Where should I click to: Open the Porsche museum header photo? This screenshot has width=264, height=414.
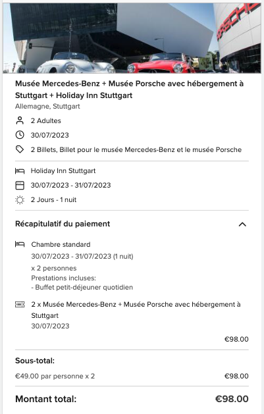[x=132, y=38]
